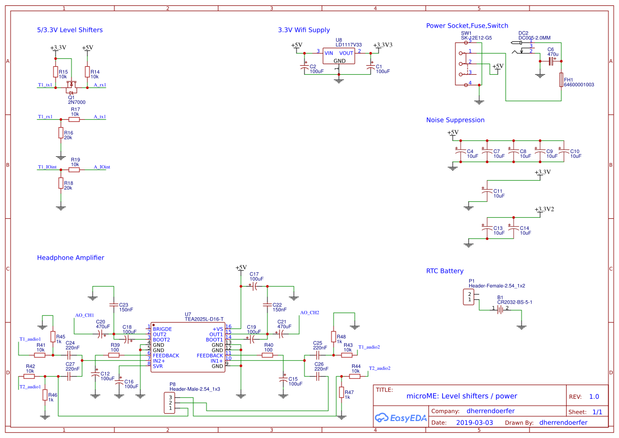Click the CR2032 battery symbol B1
Viewport: 619px width, 438px height.
[x=500, y=310]
